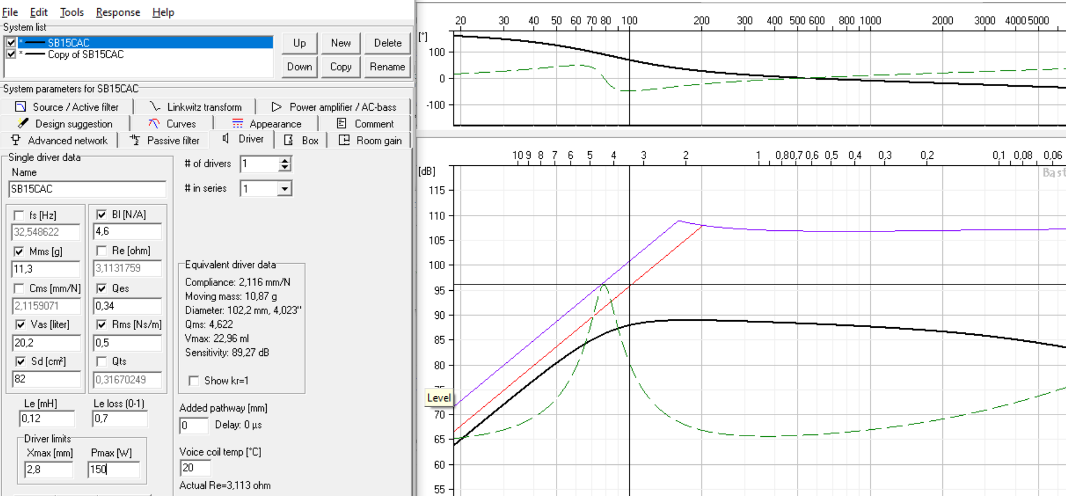1066x496 pixels.
Task: Enable the Qts checkbox
Action: (x=101, y=361)
